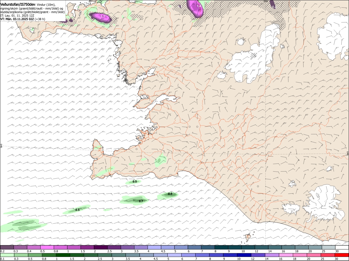
Task: Select the pink 18 swatch in rain legend
Action: 300,255
